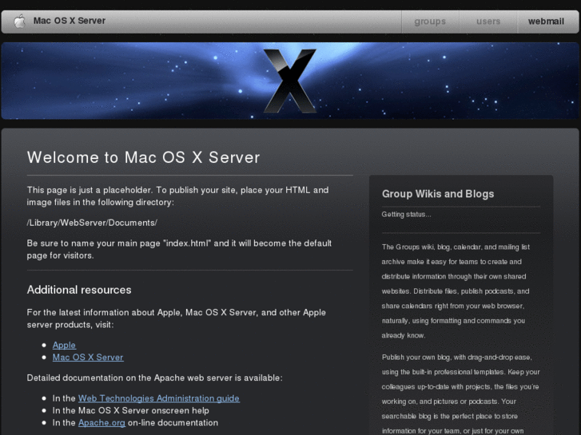Screen dimensions: 581x435
Task: Click the Mac OS X Server header title
Action: pyautogui.click(x=70, y=21)
